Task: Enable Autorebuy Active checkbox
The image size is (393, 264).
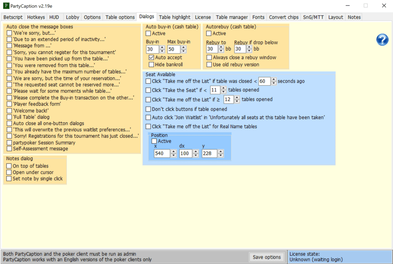Action: 209,33
